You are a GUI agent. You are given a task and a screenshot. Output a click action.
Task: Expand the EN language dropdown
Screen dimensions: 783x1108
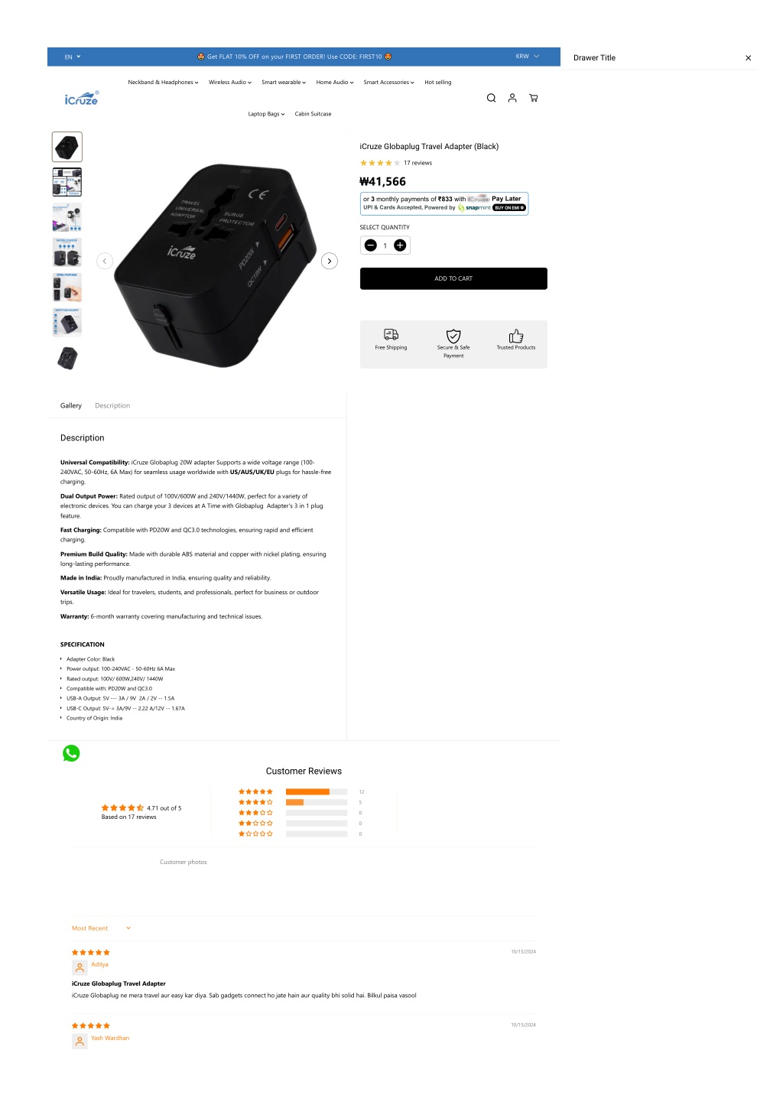coord(73,57)
